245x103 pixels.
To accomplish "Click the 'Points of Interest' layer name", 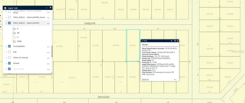I will tap(21, 57).
